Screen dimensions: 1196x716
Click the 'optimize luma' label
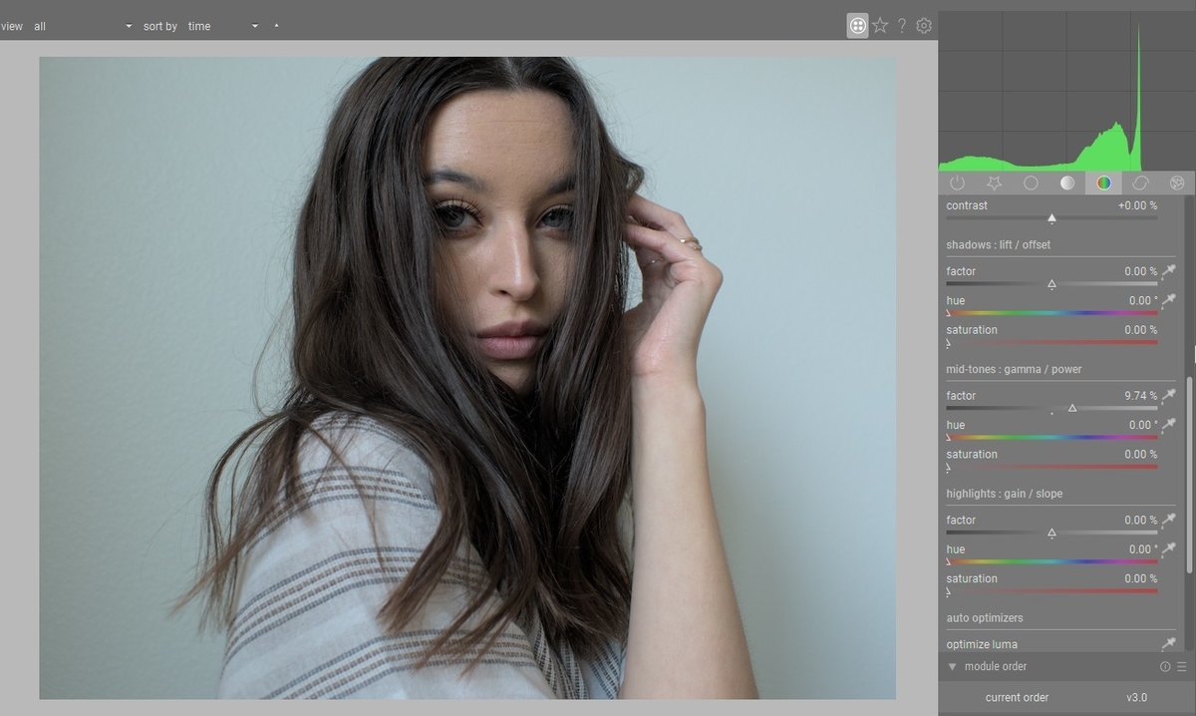982,644
